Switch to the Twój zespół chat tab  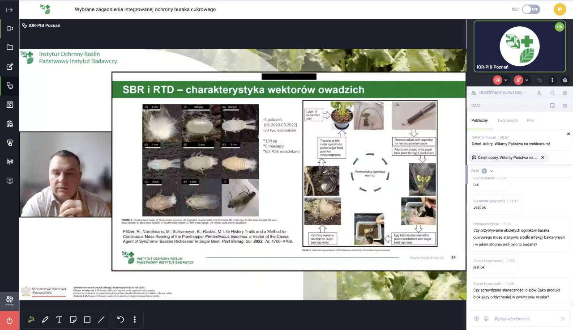pos(507,120)
